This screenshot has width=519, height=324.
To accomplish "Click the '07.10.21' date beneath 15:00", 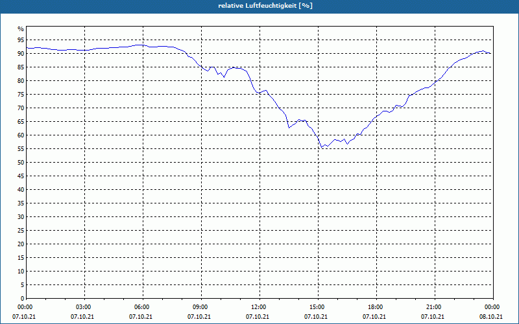I will [x=316, y=317].
